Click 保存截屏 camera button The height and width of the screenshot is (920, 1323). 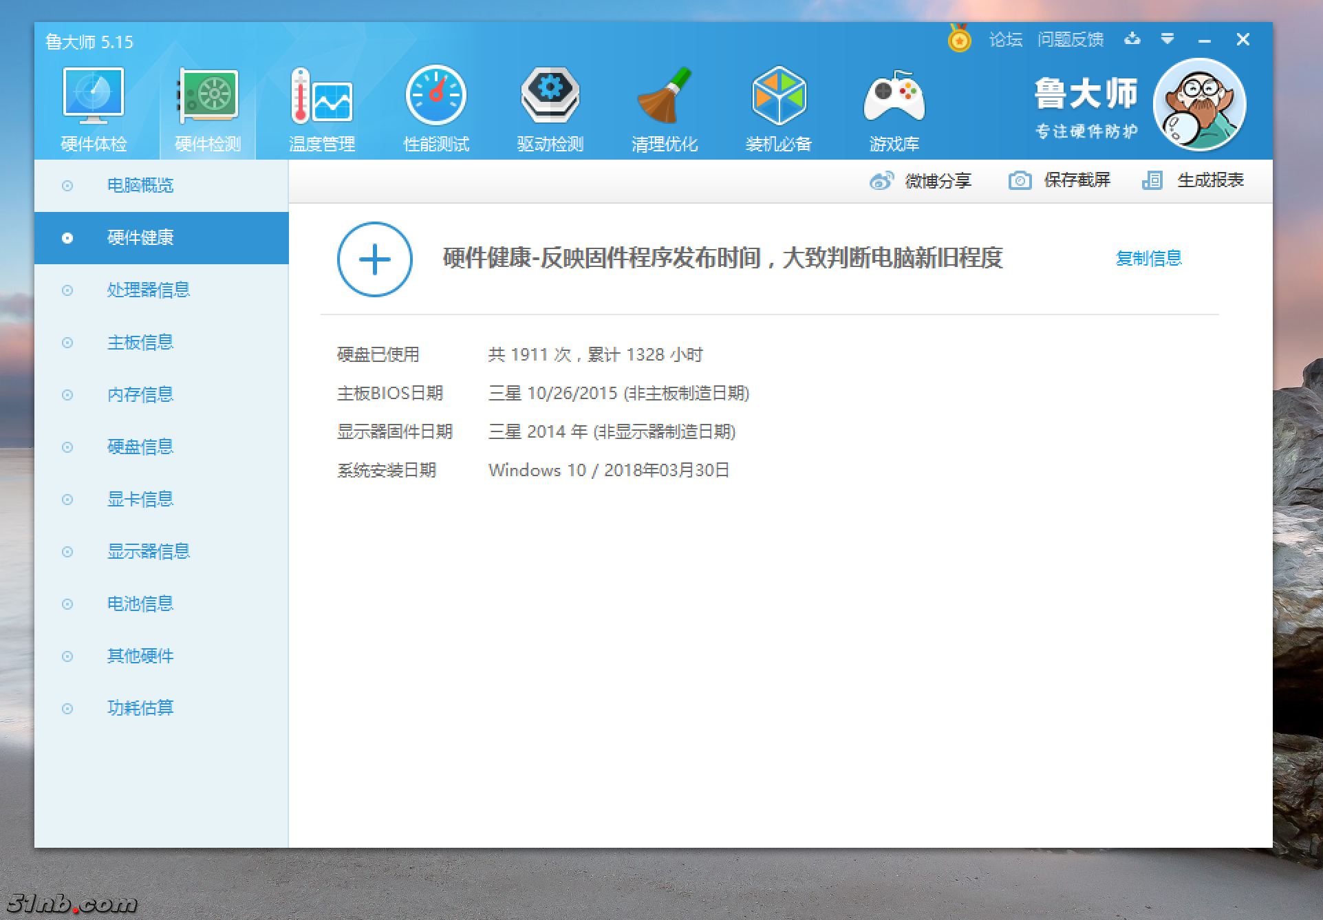[x=1060, y=180]
